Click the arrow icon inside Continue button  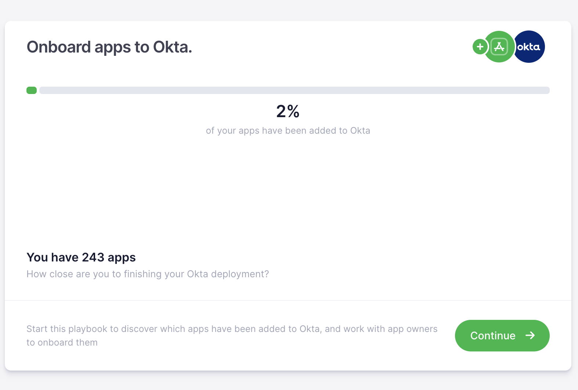[x=530, y=335]
